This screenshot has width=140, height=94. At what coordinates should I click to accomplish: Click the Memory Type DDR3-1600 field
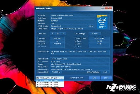(x=80, y=69)
